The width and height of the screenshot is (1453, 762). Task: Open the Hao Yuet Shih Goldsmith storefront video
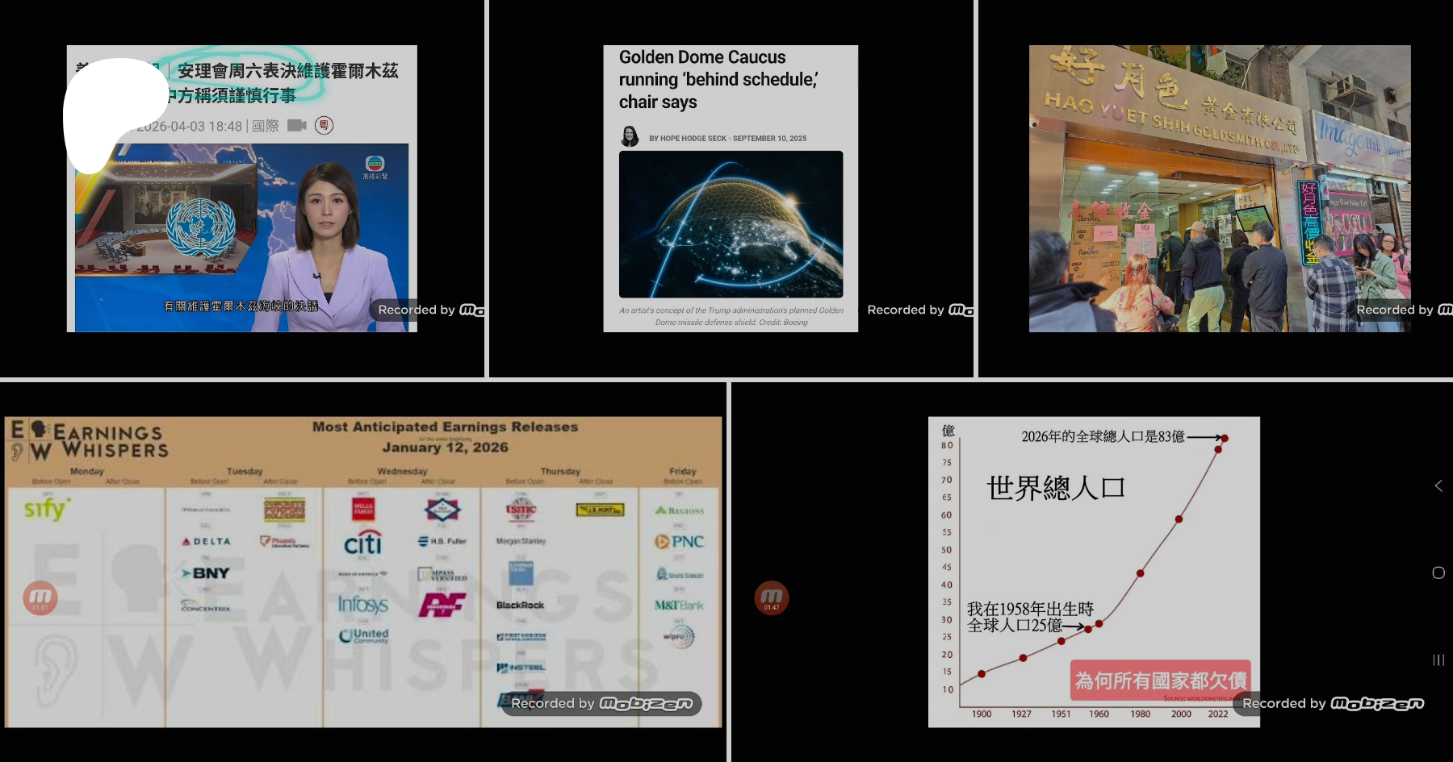pyautogui.click(x=1219, y=189)
